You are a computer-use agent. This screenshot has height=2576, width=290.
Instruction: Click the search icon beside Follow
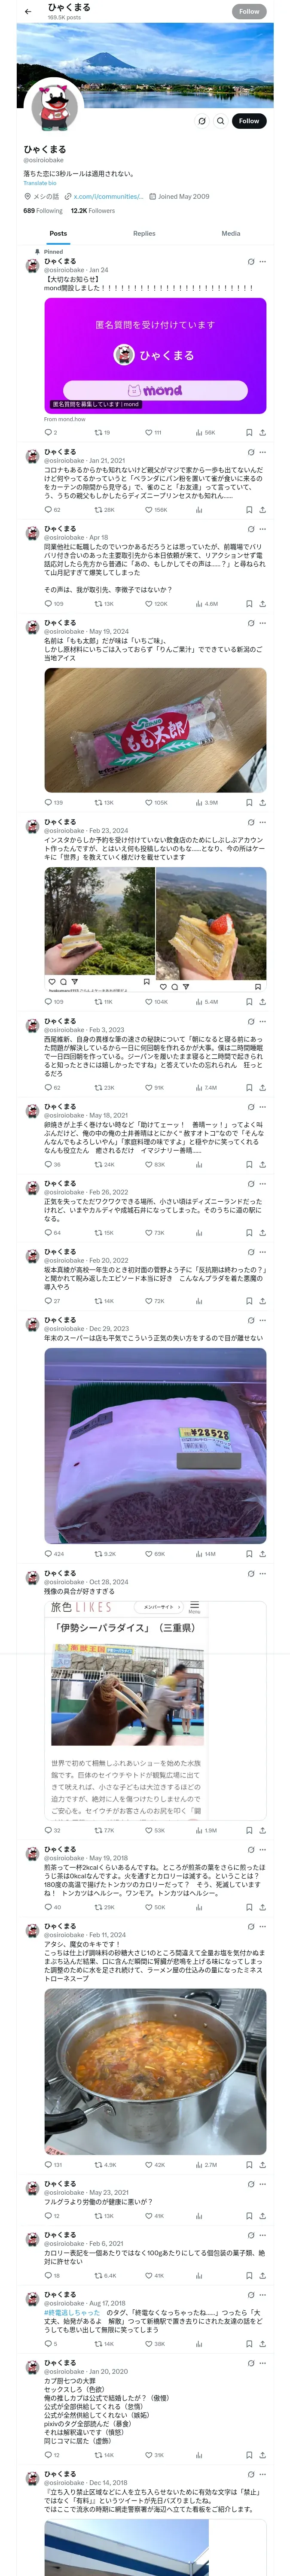point(221,121)
